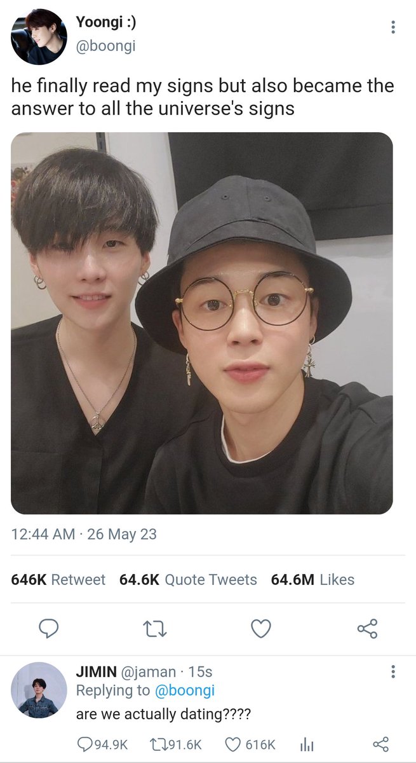Image resolution: width=416 pixels, height=763 pixels.
Task: Open the 646K Retweet list
Action: coord(58,579)
